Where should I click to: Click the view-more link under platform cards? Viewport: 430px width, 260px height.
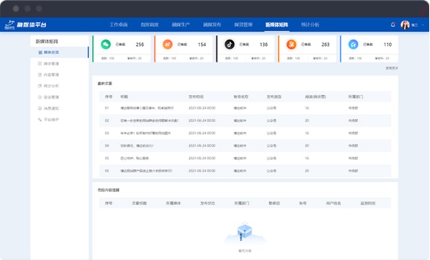point(392,68)
